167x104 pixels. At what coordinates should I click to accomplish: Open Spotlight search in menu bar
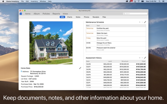[x=160, y=1]
